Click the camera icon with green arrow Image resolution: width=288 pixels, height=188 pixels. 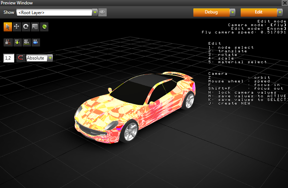point(17,42)
